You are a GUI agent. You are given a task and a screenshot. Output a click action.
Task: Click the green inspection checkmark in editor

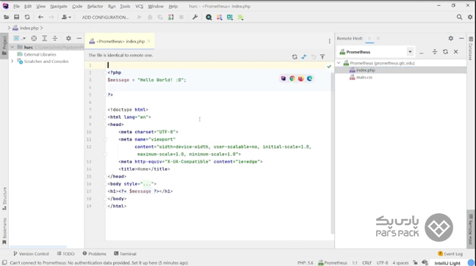click(329, 66)
